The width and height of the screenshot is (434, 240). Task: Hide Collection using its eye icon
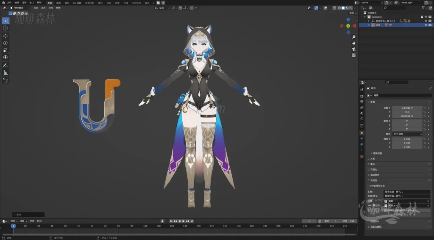point(426,17)
